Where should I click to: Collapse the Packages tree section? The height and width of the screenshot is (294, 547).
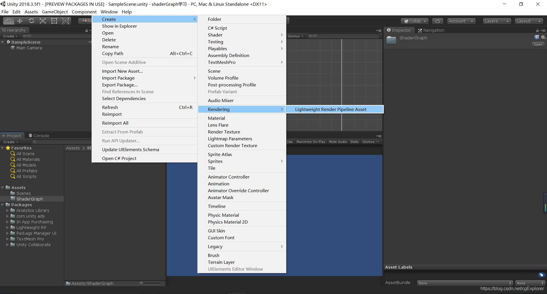coord(3,205)
